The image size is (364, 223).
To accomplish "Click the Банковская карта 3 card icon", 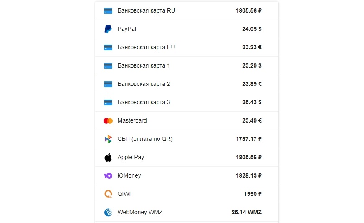I will pyautogui.click(x=108, y=103).
